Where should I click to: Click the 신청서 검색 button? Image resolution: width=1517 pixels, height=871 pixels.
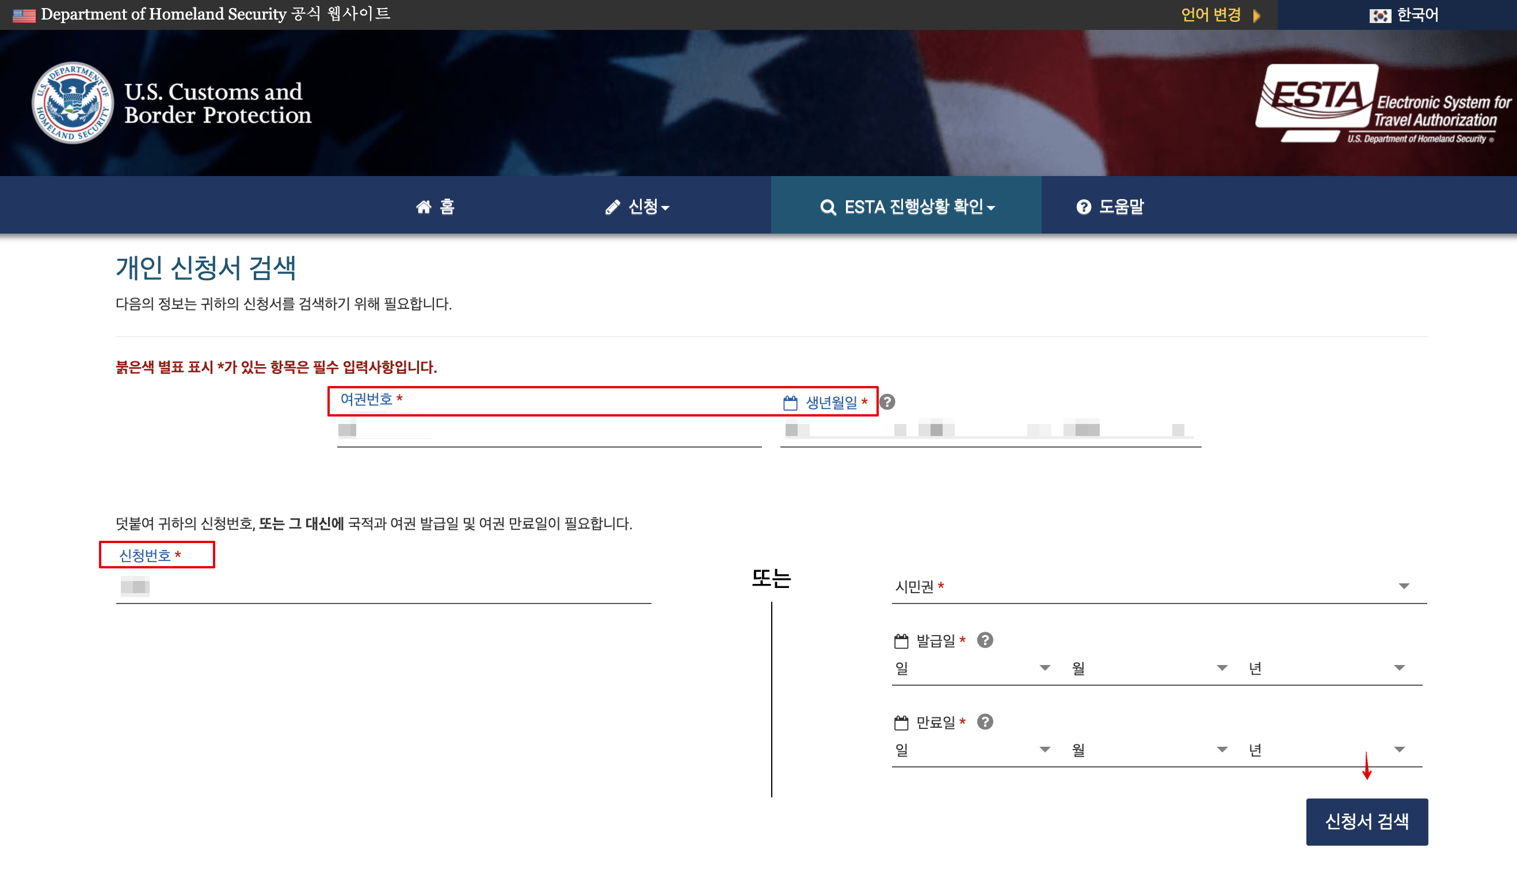pyautogui.click(x=1367, y=822)
